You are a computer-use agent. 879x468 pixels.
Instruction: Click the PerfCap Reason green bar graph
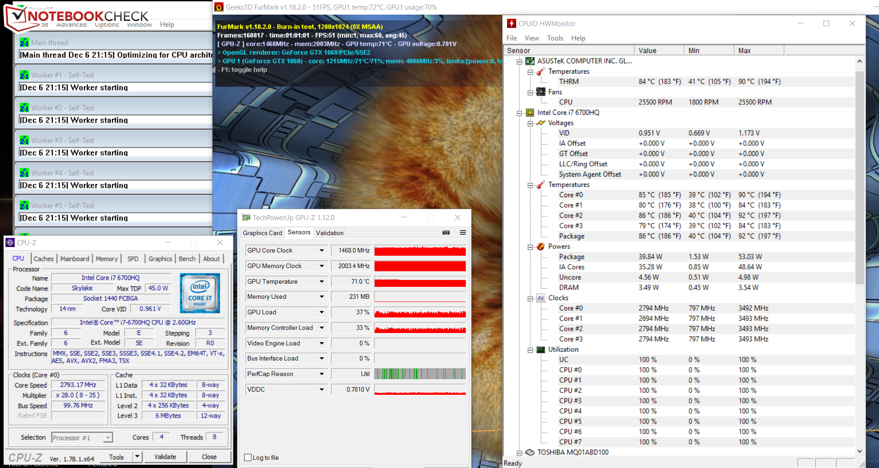[x=420, y=374]
